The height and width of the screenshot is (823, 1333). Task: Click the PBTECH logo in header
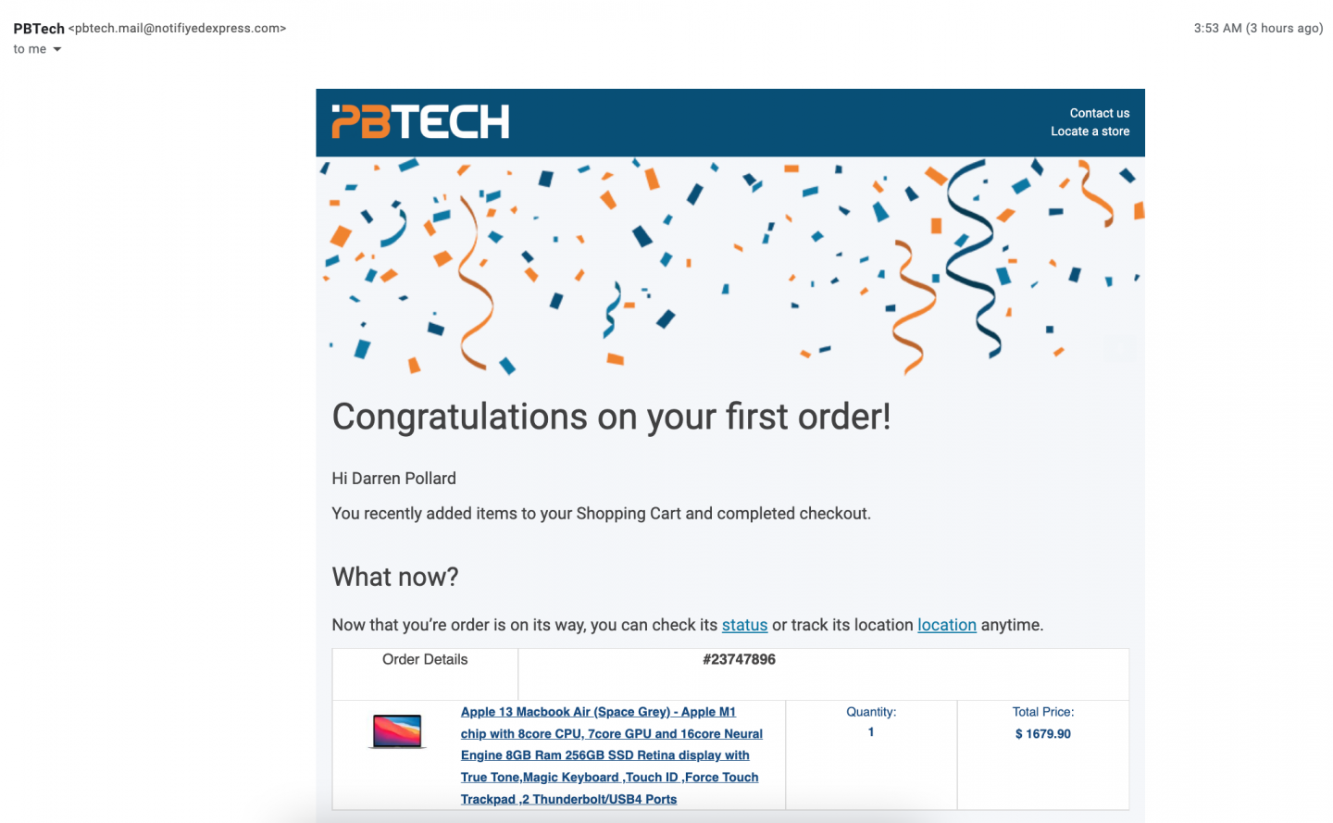pos(420,122)
